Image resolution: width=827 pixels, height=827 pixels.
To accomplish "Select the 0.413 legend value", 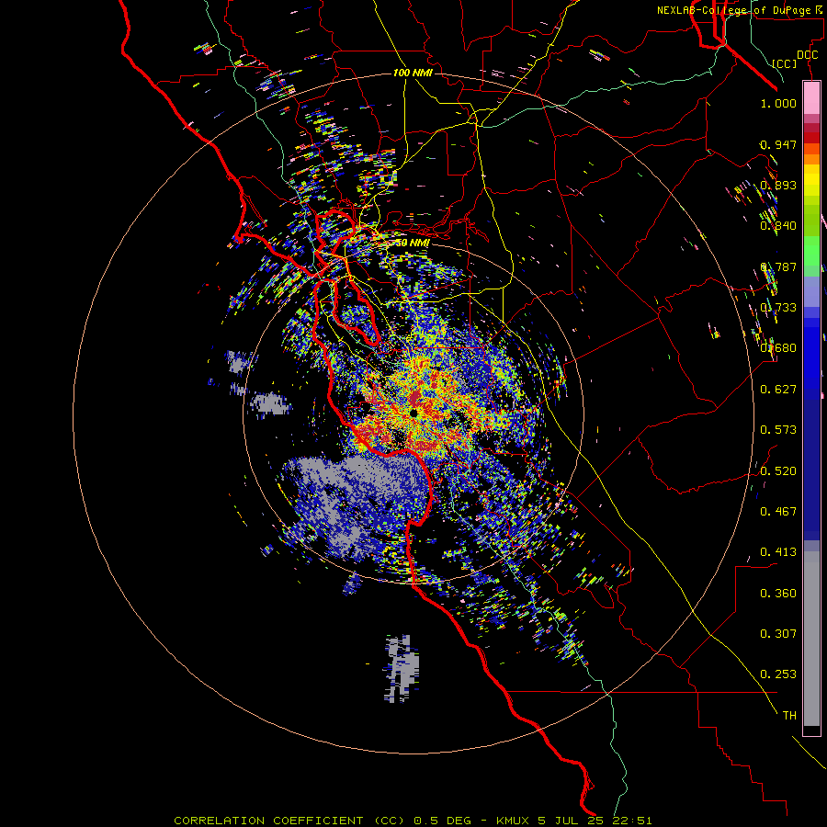I will [x=778, y=552].
